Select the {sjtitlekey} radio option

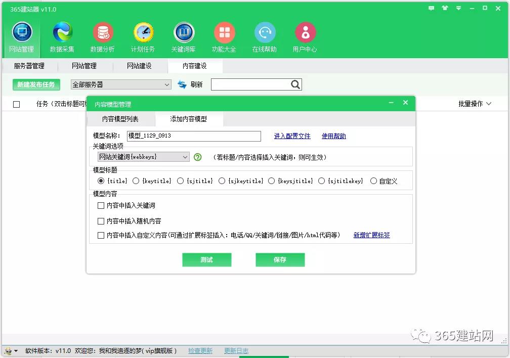click(x=322, y=181)
